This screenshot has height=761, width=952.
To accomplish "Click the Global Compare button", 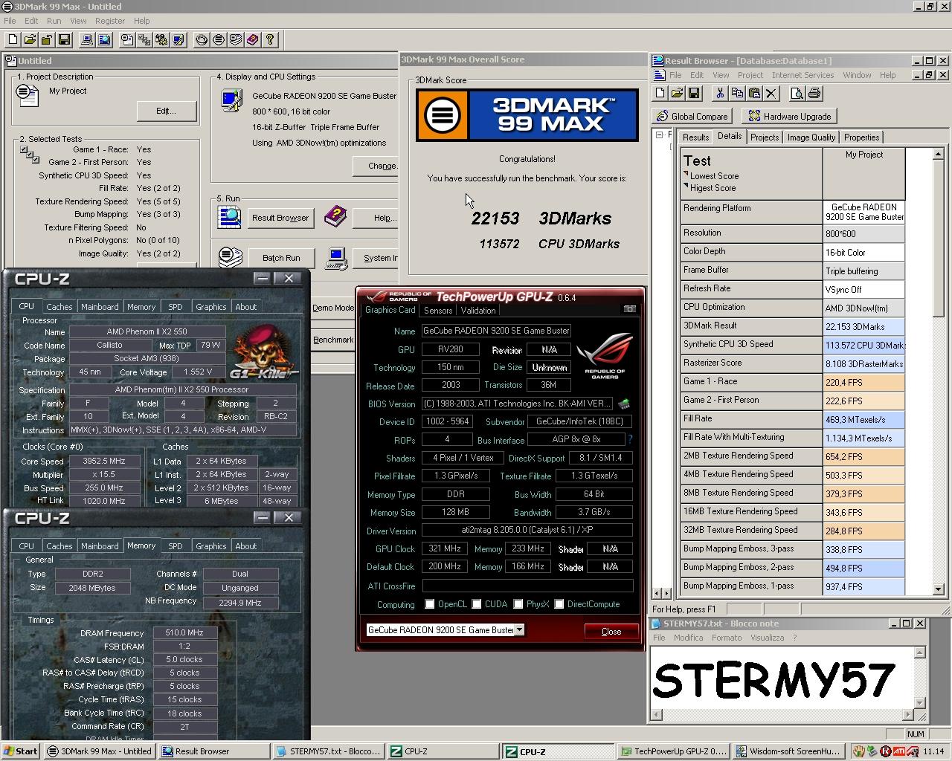I will tap(692, 116).
